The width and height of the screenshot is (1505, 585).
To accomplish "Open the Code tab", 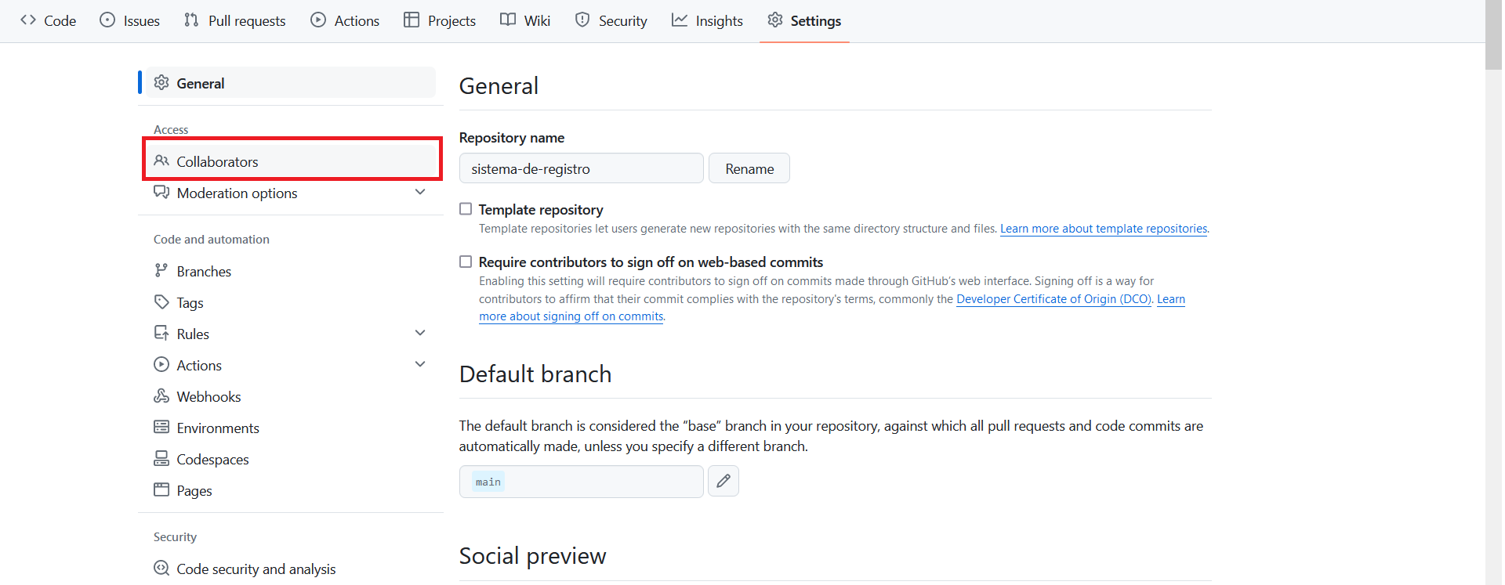I will point(49,20).
